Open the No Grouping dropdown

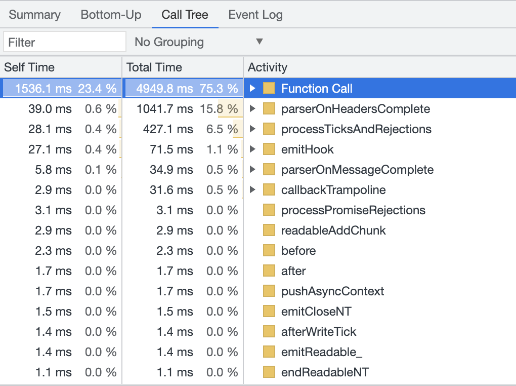tap(198, 42)
